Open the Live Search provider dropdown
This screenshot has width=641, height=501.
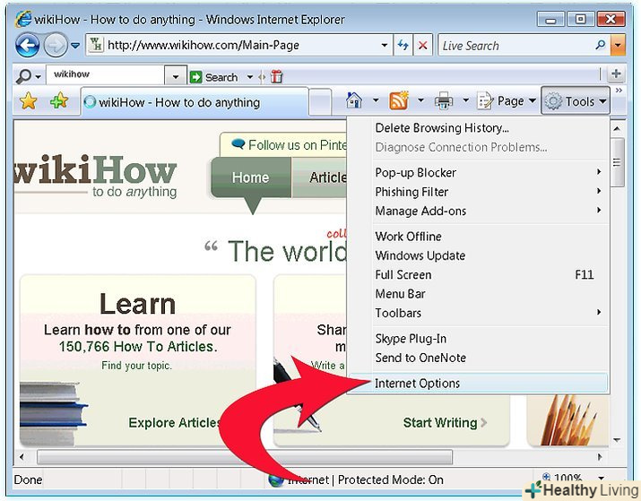point(618,45)
